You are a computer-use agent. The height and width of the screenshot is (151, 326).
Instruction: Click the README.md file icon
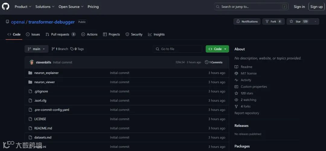(x=30, y=128)
